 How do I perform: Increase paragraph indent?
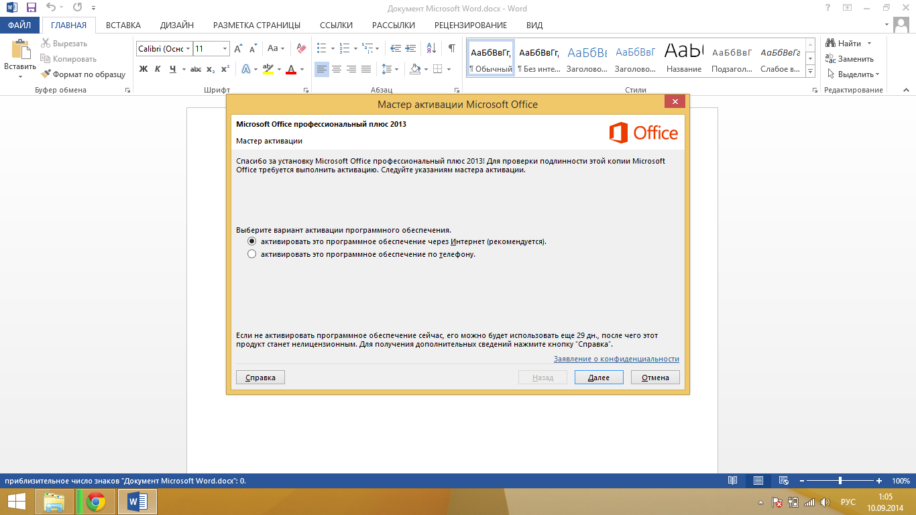coord(412,48)
